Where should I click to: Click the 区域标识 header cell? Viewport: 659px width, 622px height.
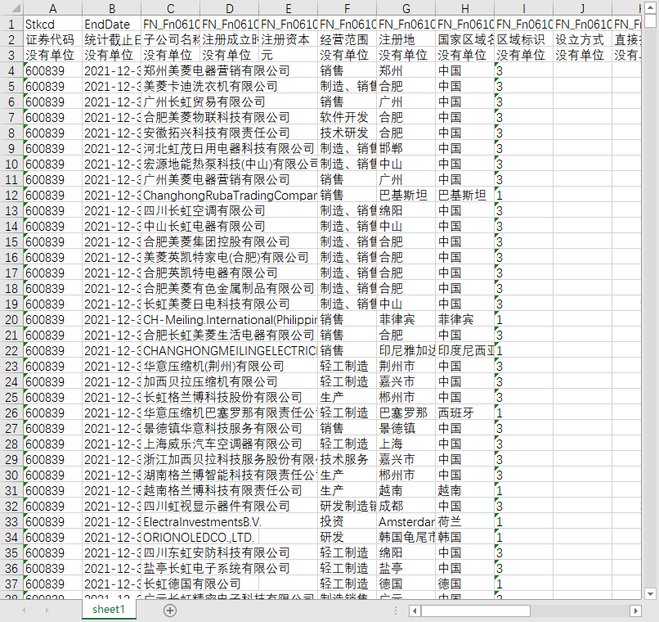click(523, 39)
